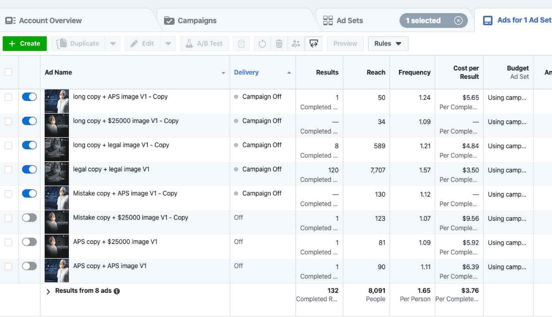Open the Ad Name column dropdown arrow
This screenshot has height=317, width=552.
click(x=223, y=73)
